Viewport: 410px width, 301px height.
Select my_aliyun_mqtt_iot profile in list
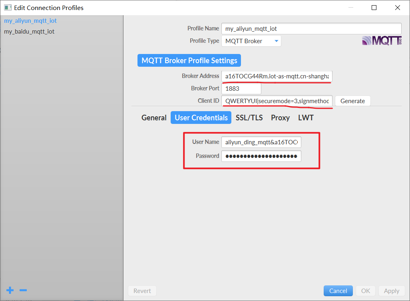click(x=30, y=21)
